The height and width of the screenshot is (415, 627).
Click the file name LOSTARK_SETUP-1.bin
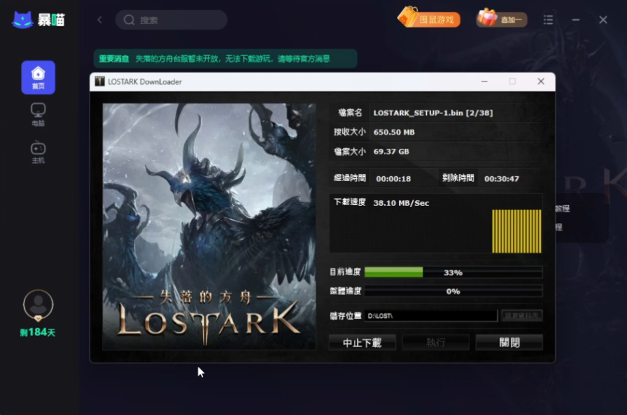tap(433, 113)
